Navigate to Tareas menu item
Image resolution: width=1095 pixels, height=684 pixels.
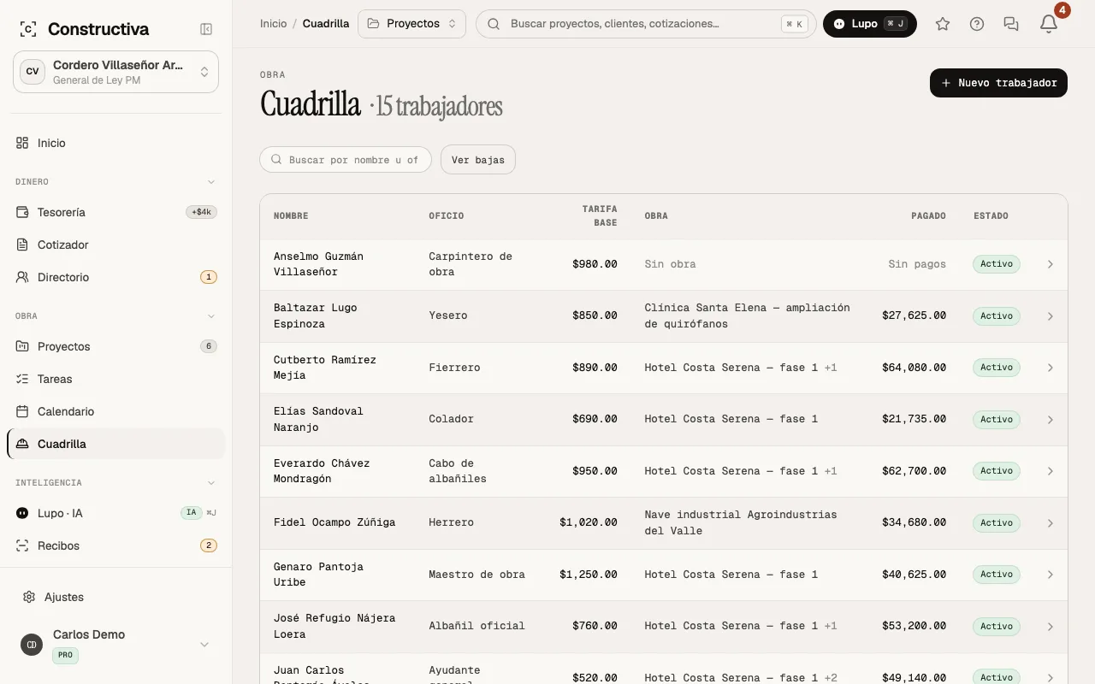[115, 379]
